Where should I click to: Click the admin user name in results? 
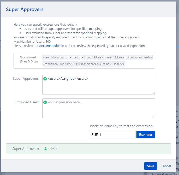pyautogui.click(x=53, y=149)
